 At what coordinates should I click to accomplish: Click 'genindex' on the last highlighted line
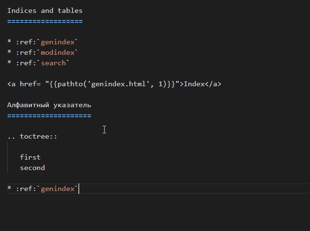[57, 189]
